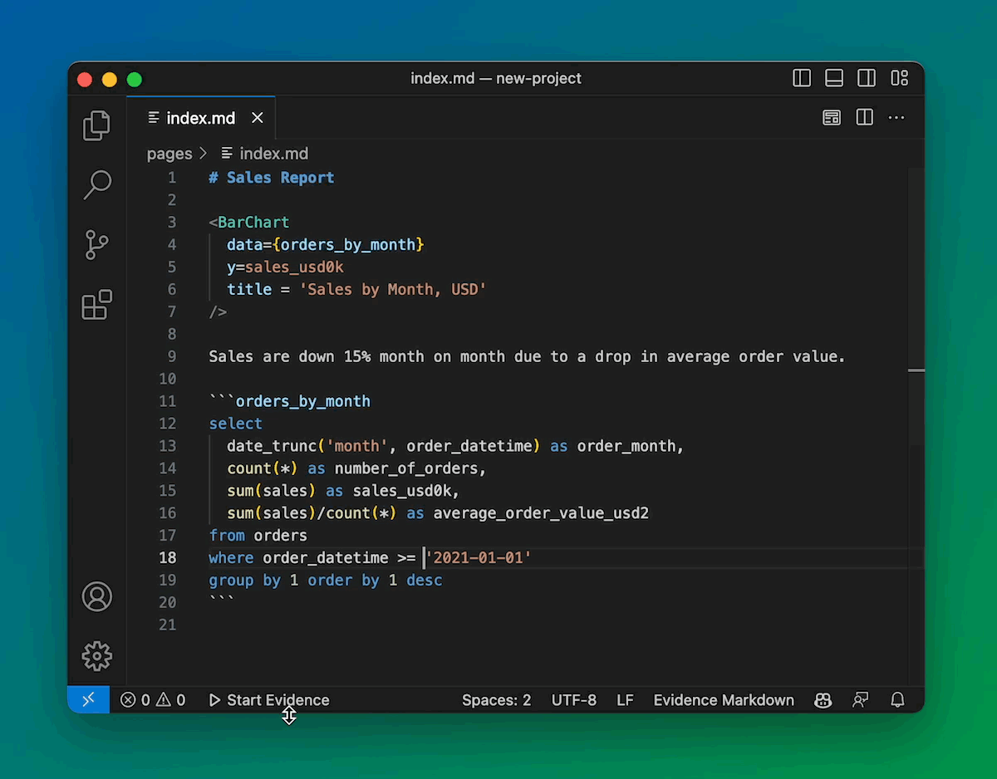The height and width of the screenshot is (779, 997).
Task: Open remote window indicator in status bar
Action: pyautogui.click(x=88, y=700)
